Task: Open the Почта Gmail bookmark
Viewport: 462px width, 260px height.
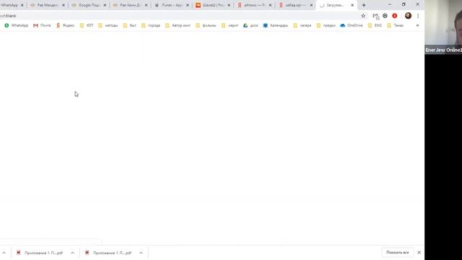Action: (42, 26)
